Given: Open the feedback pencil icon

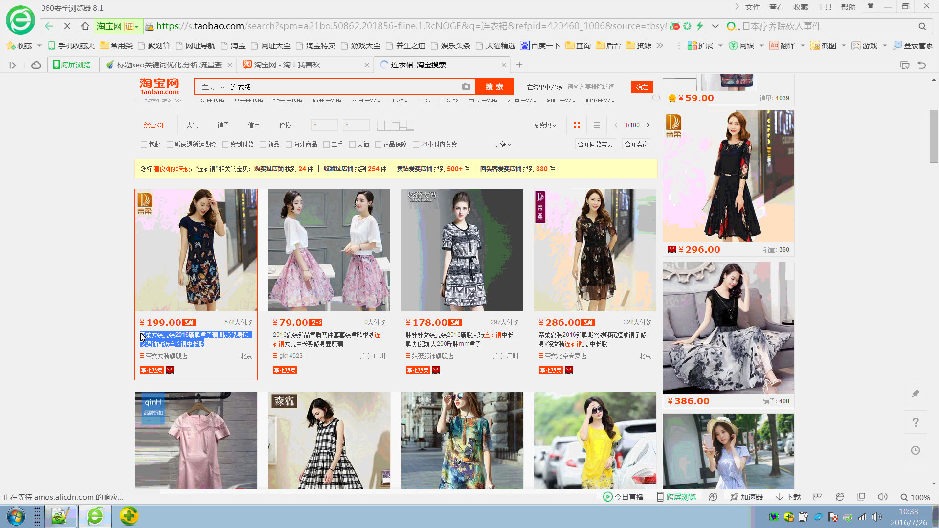Looking at the screenshot, I should [x=916, y=394].
